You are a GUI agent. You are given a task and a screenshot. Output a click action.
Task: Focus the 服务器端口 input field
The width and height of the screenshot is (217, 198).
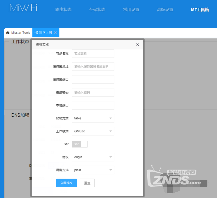click(93, 79)
